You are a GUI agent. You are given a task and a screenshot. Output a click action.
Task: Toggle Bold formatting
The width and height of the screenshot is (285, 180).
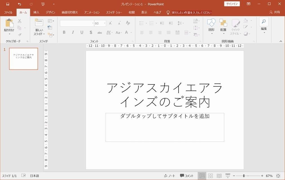(64, 32)
